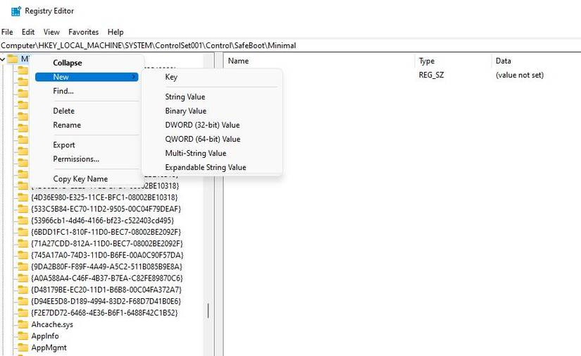Select key {745A17A0-74D3-11D0-B6FE-00A0C90F57DA}
The width and height of the screenshot is (581, 356).
[x=107, y=255]
